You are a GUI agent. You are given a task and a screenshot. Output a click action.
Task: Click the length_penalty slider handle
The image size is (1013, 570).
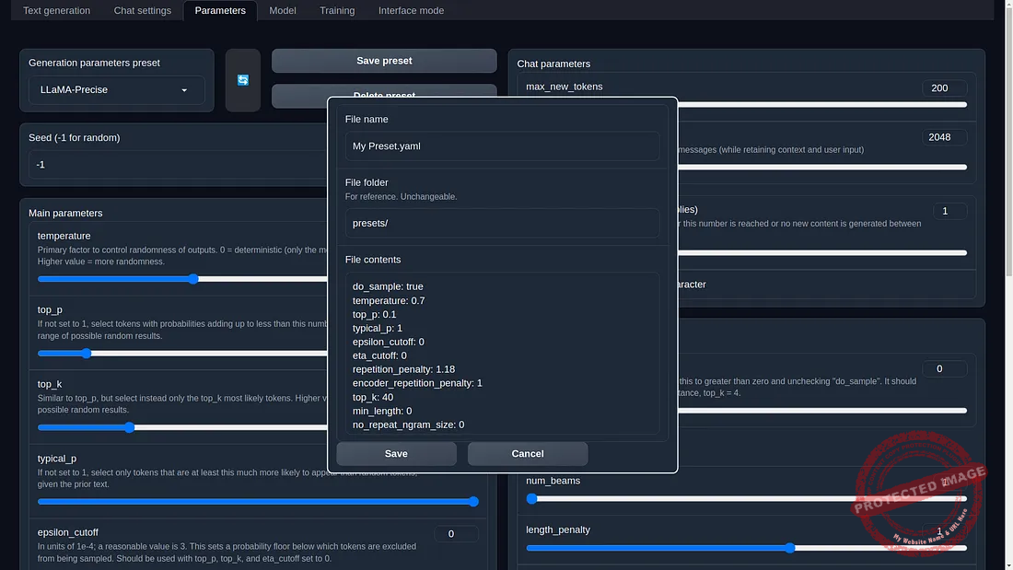pyautogui.click(x=790, y=548)
